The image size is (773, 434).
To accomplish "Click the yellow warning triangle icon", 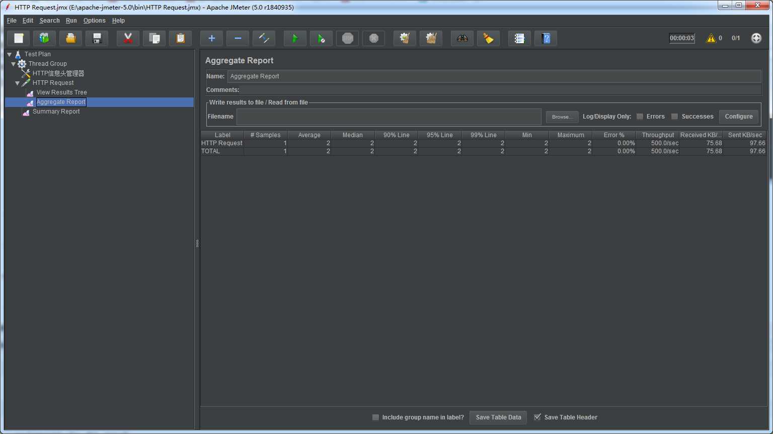I will pyautogui.click(x=711, y=38).
